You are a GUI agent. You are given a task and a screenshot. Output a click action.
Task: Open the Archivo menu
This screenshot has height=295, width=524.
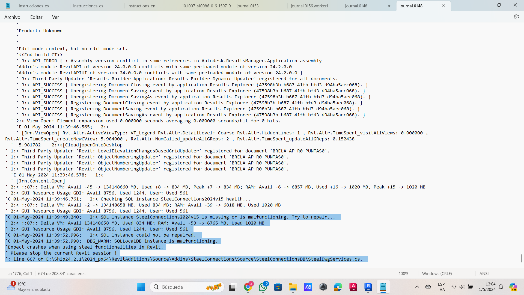point(12,17)
